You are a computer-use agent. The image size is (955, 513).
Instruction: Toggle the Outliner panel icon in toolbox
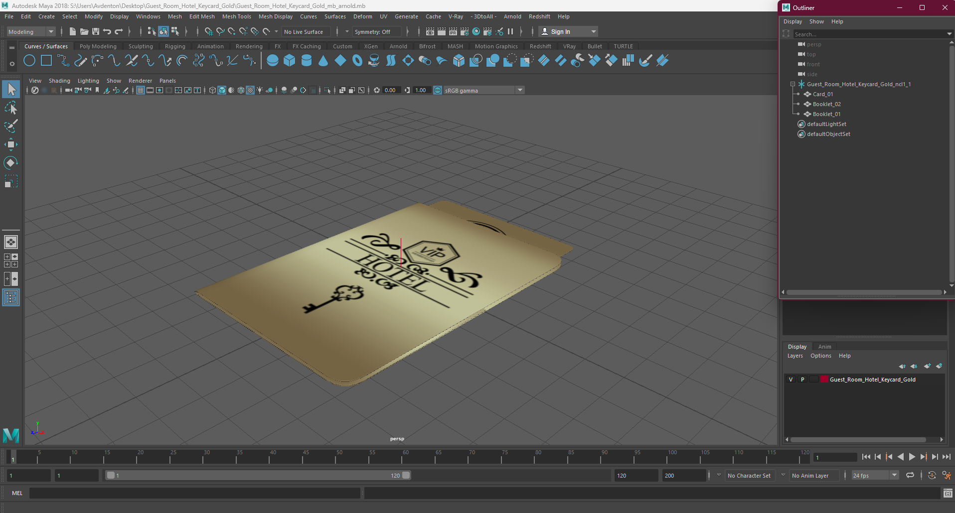coord(11,297)
